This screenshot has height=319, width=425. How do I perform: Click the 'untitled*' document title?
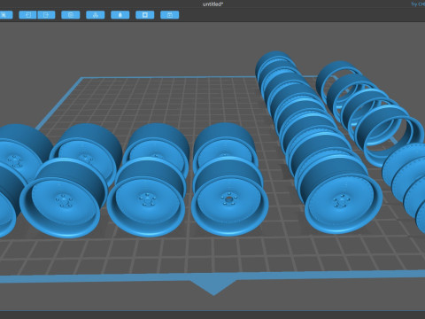click(x=212, y=4)
